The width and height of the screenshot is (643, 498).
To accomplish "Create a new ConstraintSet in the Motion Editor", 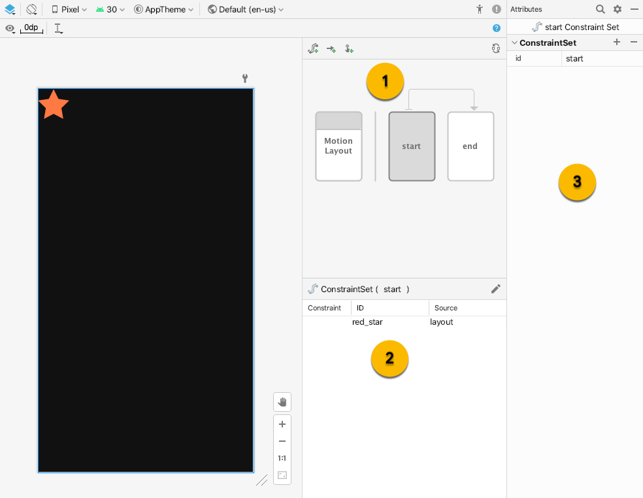I will (x=313, y=48).
